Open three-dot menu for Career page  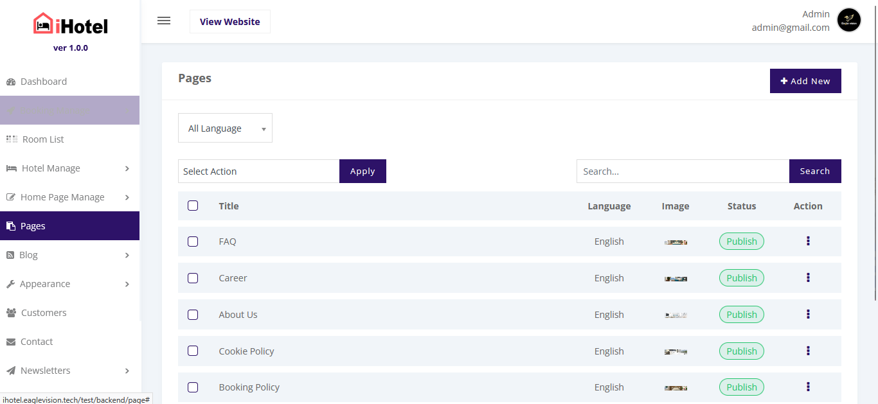click(808, 278)
